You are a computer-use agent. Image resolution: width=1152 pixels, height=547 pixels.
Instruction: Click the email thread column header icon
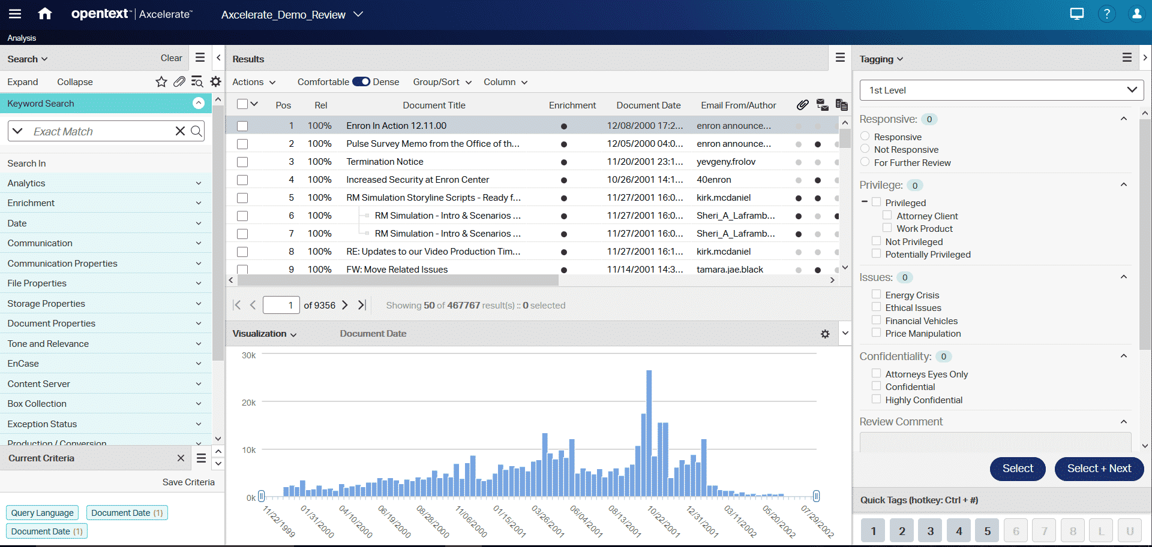[x=823, y=104]
